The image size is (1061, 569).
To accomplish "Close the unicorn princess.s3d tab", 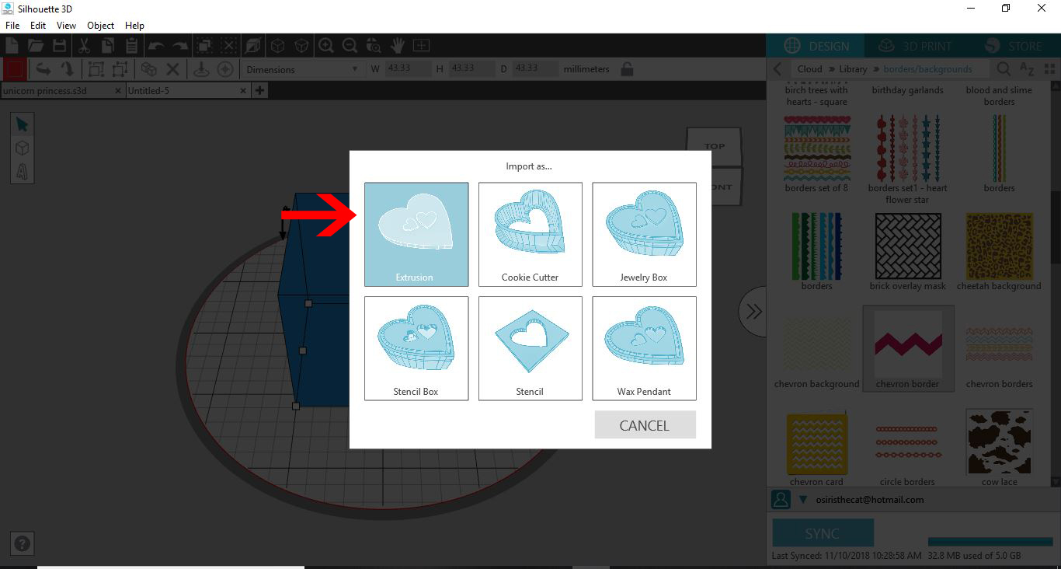I will (118, 91).
